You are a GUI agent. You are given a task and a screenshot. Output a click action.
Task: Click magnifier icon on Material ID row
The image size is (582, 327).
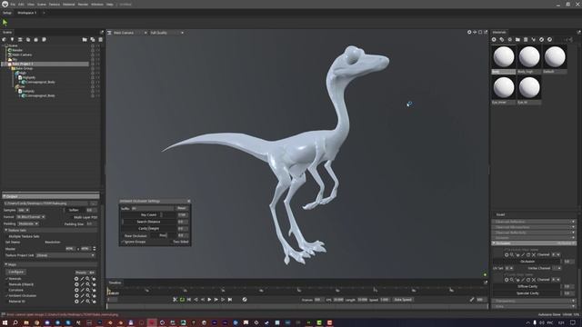coord(88,302)
